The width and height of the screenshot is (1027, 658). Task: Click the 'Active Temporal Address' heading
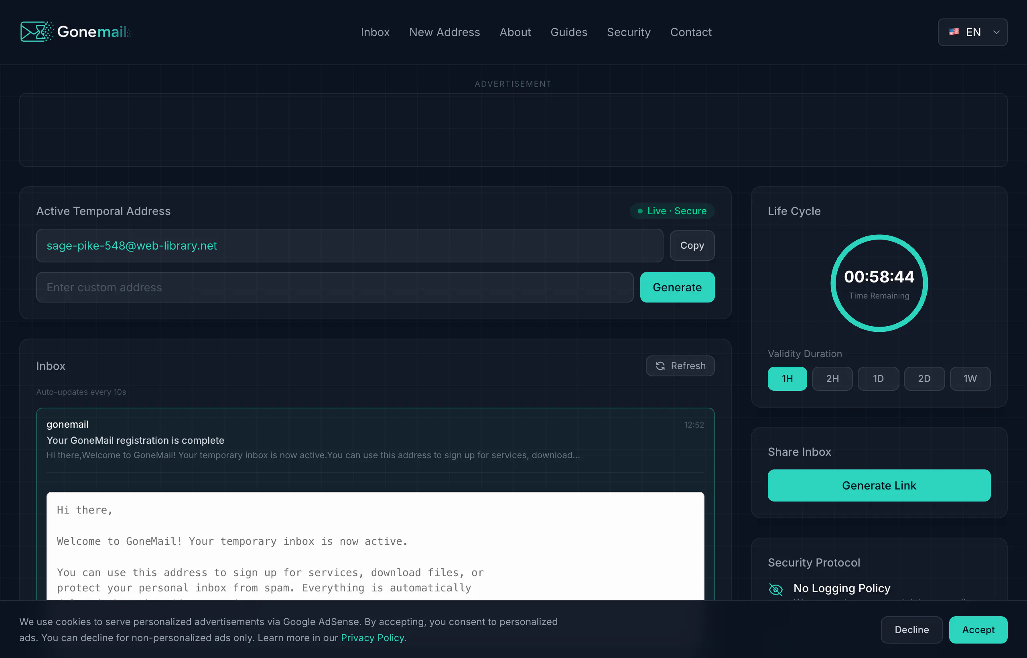pos(104,211)
